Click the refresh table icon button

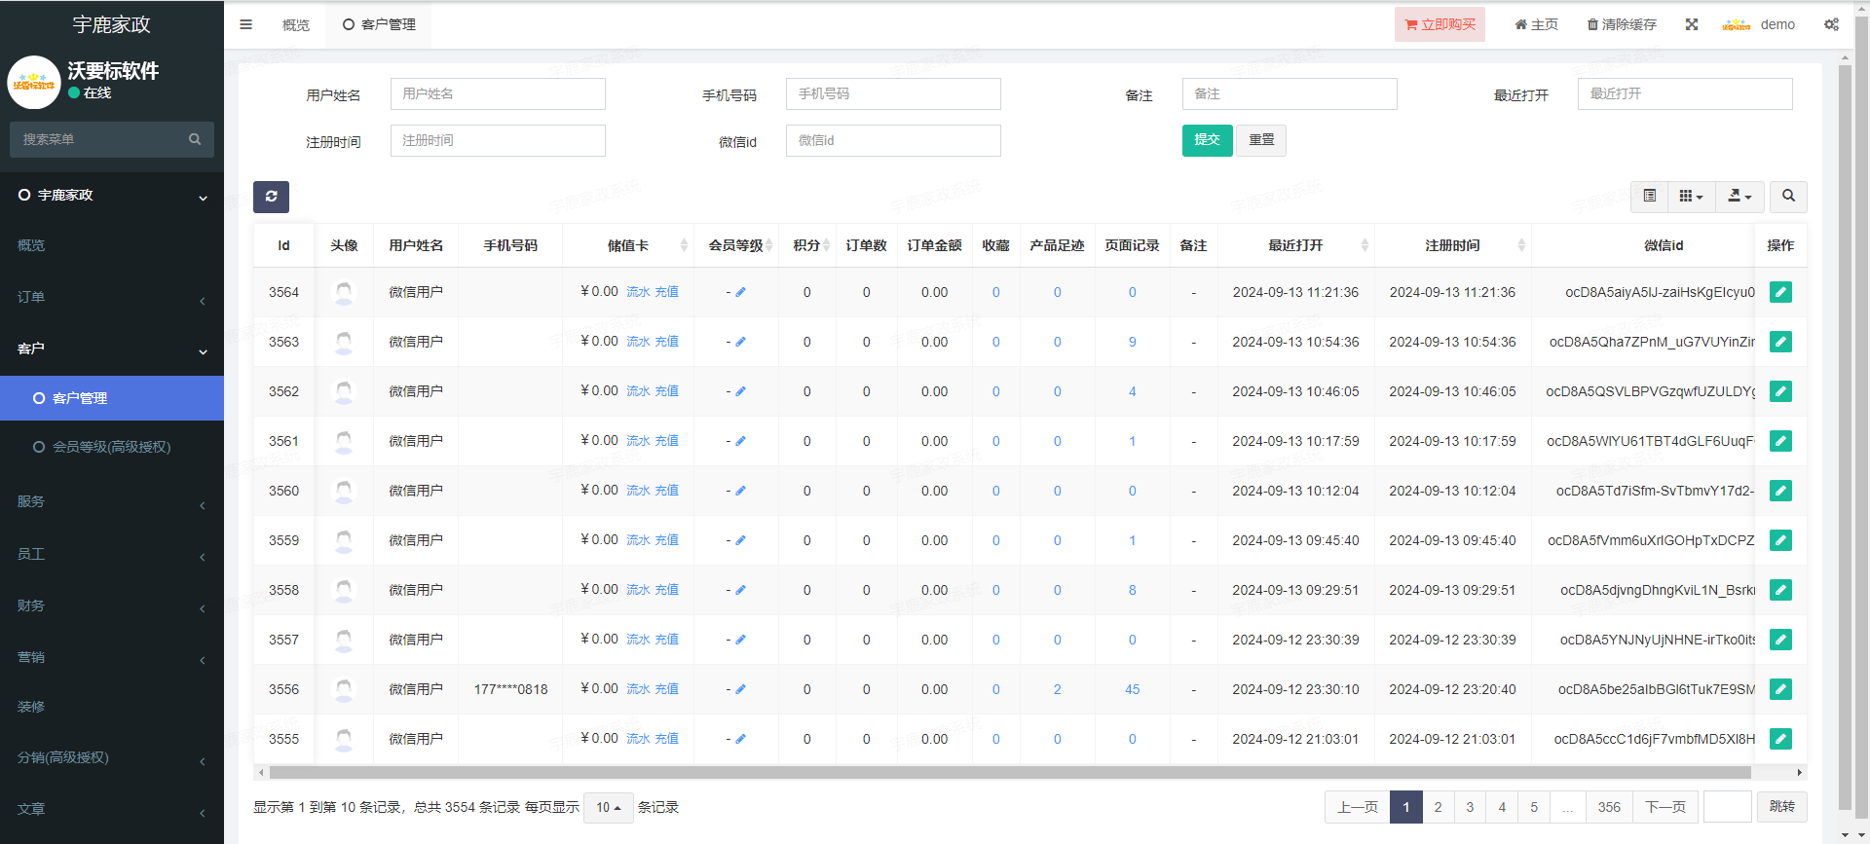pos(271,197)
